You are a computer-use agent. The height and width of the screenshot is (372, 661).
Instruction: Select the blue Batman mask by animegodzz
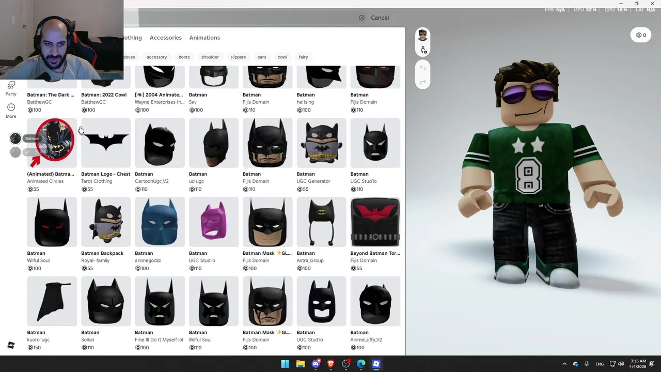pyautogui.click(x=160, y=222)
